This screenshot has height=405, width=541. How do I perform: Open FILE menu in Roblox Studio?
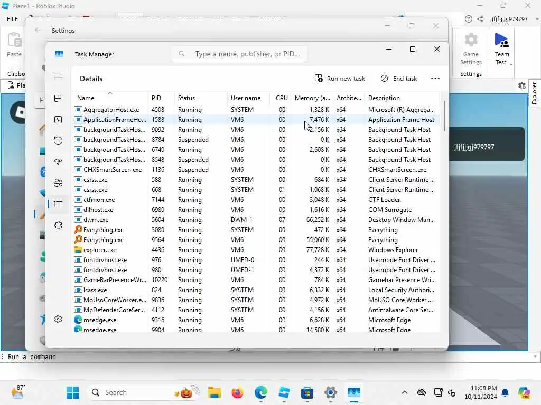[13, 19]
